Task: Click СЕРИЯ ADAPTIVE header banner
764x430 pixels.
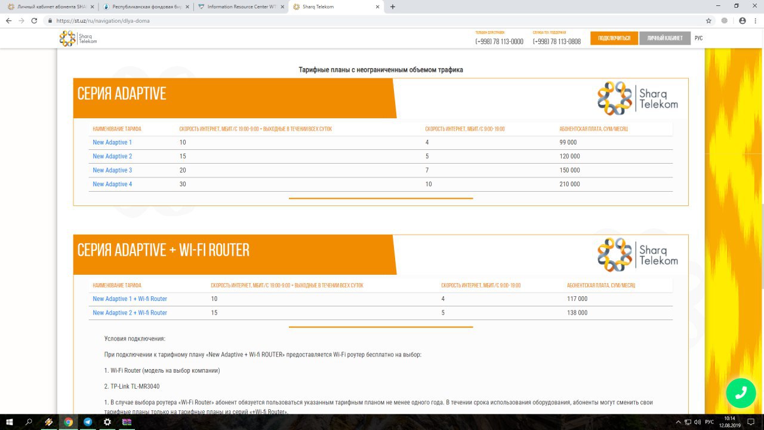Action: tap(235, 98)
